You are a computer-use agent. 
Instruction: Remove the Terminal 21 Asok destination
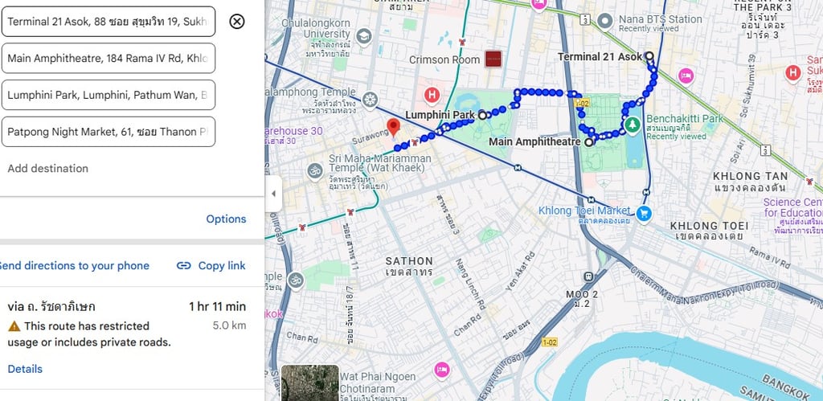[237, 22]
